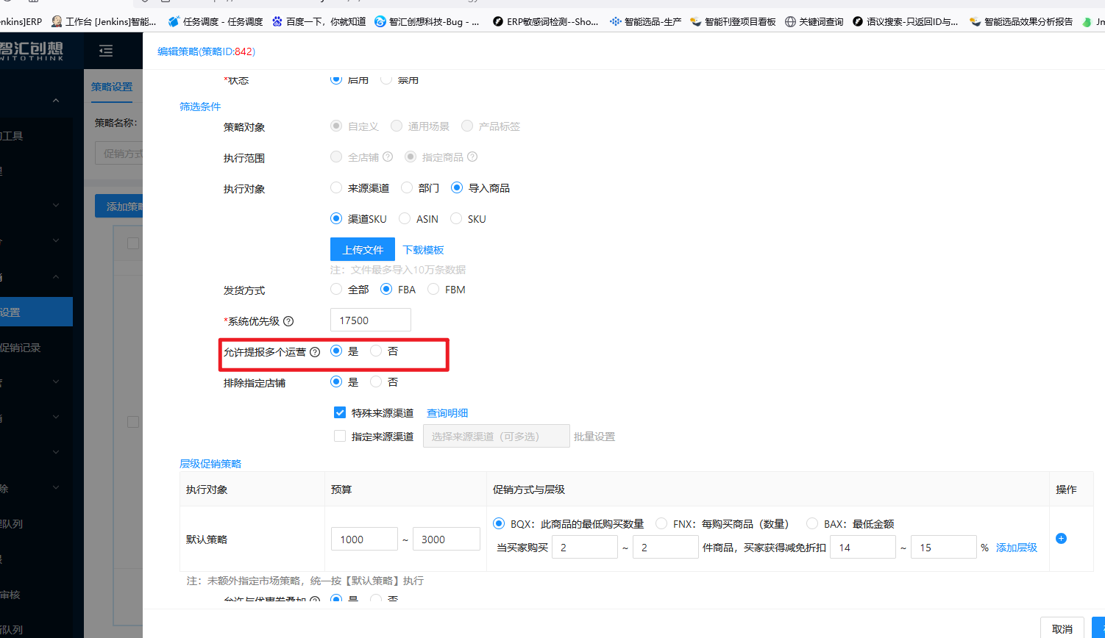The height and width of the screenshot is (638, 1105).
Task: Open the 选择来源渠道 dropdown
Action: tap(497, 437)
